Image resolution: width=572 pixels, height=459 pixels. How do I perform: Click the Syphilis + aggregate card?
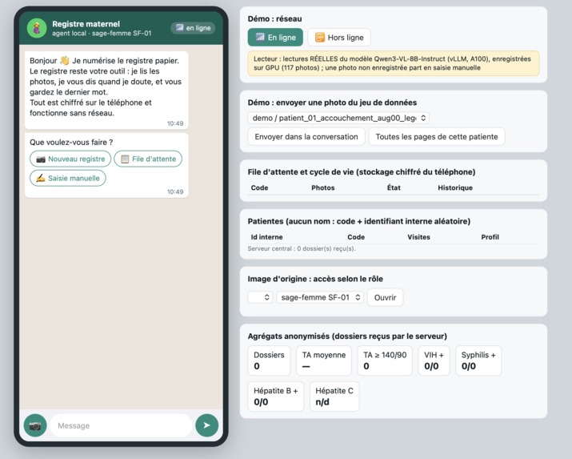click(x=478, y=360)
